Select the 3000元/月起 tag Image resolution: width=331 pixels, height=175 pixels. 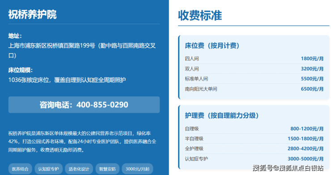pyautogui.click(x=137, y=169)
